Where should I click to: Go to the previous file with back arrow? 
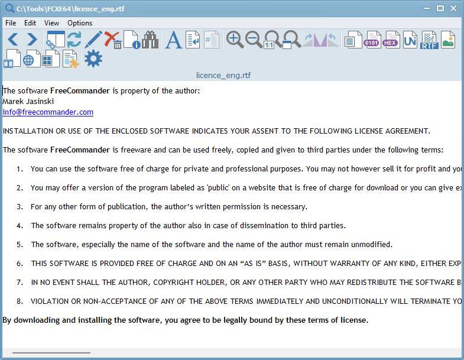pos(13,40)
